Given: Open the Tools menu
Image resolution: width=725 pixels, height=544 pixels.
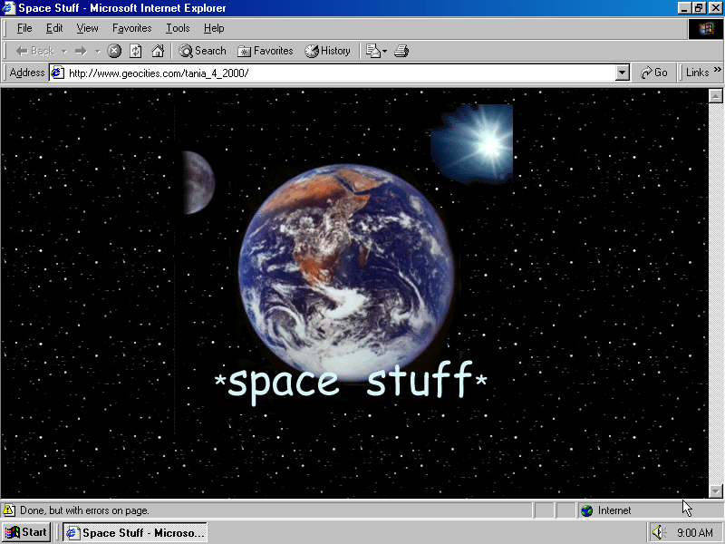Looking at the screenshot, I should (x=178, y=28).
